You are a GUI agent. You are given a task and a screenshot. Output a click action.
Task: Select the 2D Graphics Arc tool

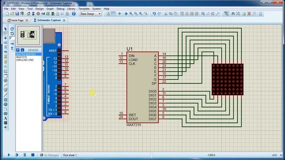point(5,109)
